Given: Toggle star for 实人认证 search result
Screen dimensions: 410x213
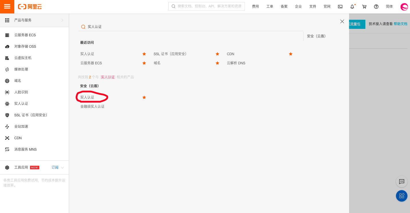Looking at the screenshot, I should click(x=144, y=97).
